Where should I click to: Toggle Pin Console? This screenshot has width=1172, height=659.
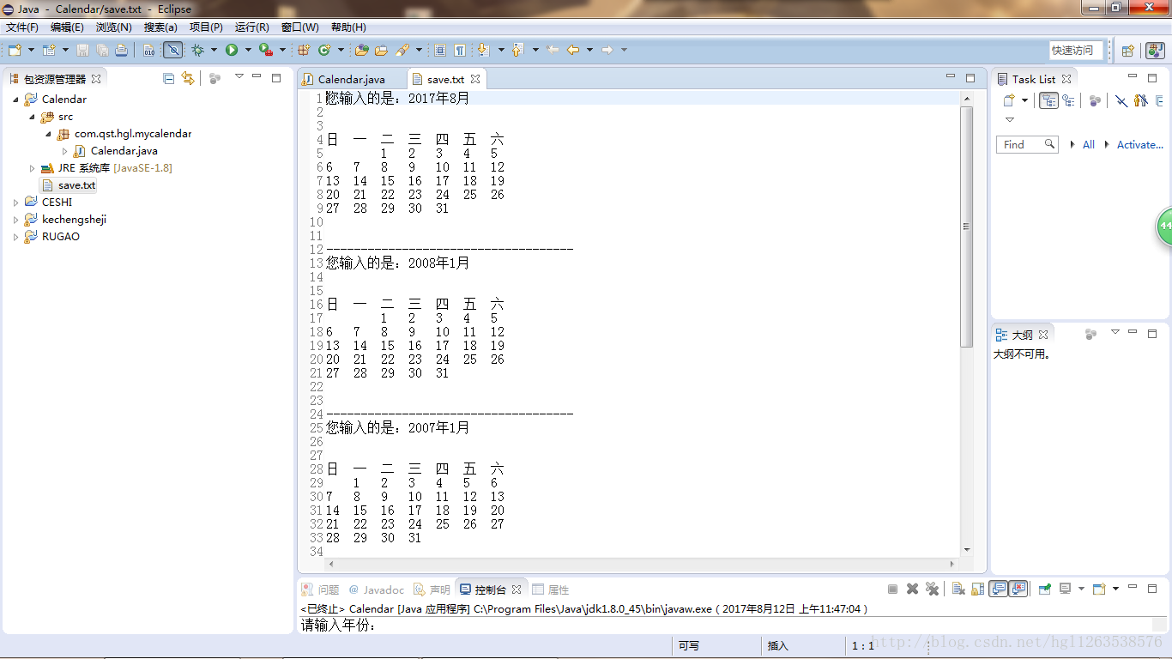coord(1044,589)
